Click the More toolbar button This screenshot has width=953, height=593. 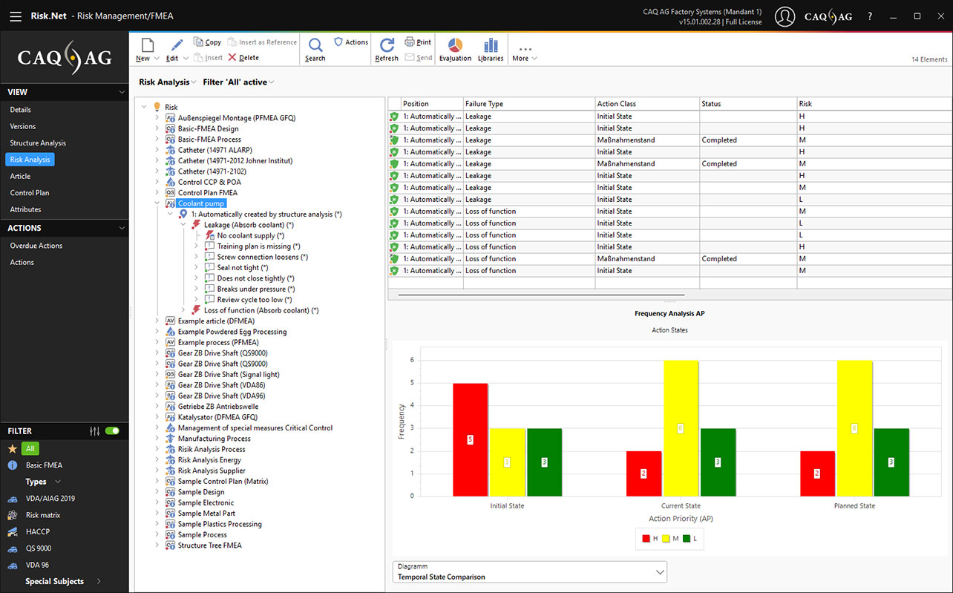pyautogui.click(x=525, y=52)
